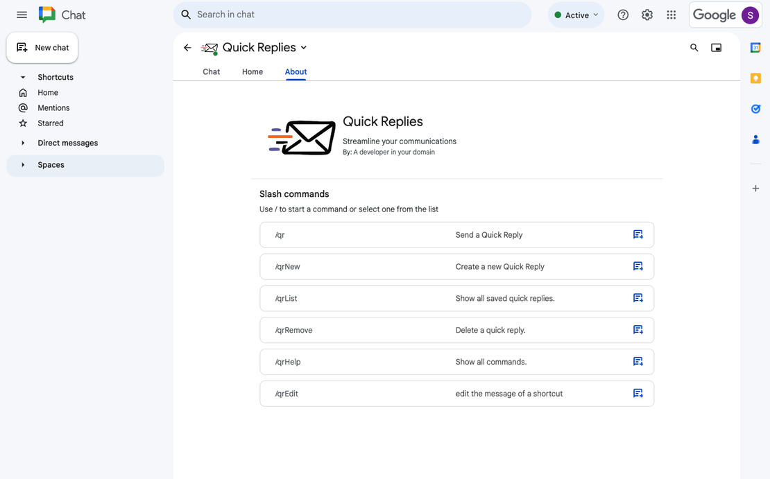Open the conversation in a pop-up window
770x479 pixels.
pos(717,47)
